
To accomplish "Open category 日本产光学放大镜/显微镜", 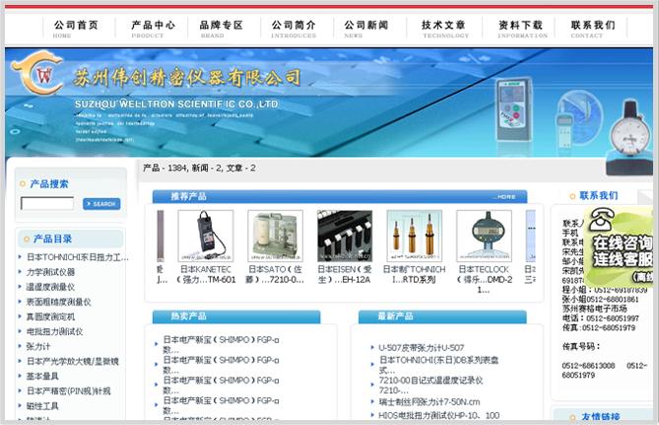I will pyautogui.click(x=73, y=362).
